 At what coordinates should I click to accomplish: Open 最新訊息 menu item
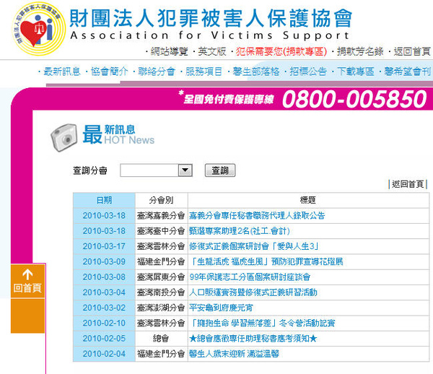tap(62, 71)
